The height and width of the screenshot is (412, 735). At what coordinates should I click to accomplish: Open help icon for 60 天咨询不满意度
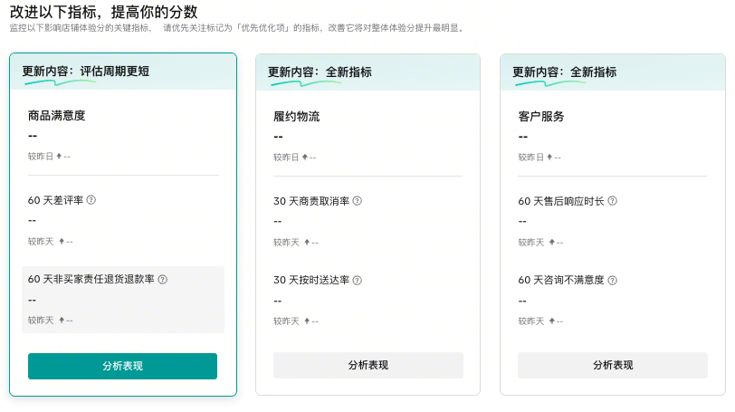click(x=613, y=280)
